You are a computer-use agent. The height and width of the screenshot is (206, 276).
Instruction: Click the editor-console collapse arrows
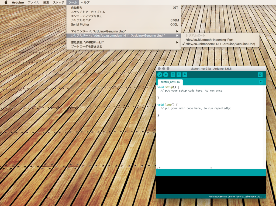coord(158,168)
